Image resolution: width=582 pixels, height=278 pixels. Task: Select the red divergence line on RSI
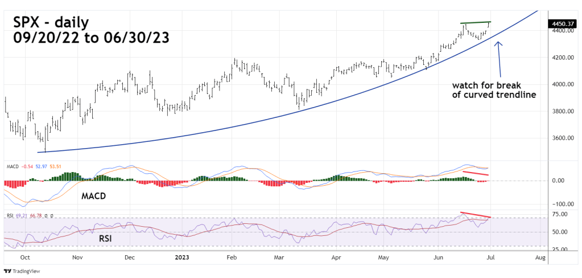point(476,214)
